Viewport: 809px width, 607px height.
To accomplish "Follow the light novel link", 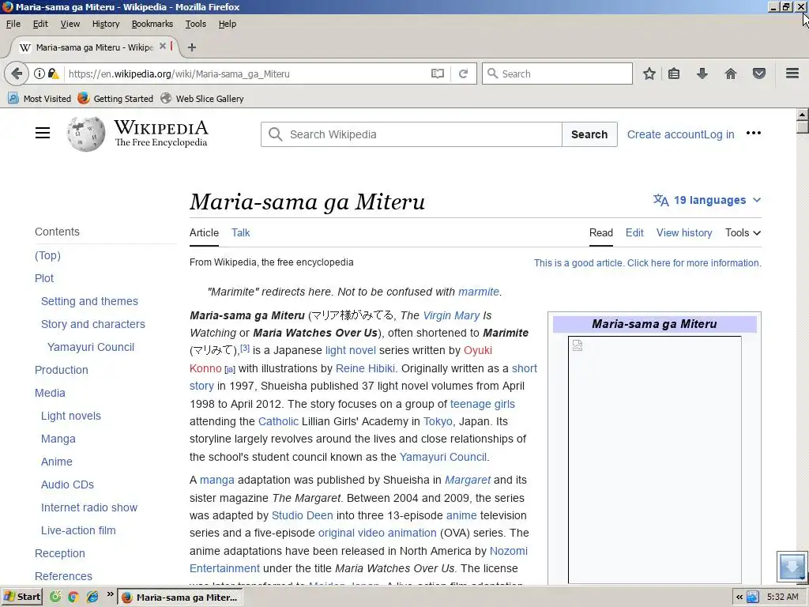I will [x=350, y=350].
